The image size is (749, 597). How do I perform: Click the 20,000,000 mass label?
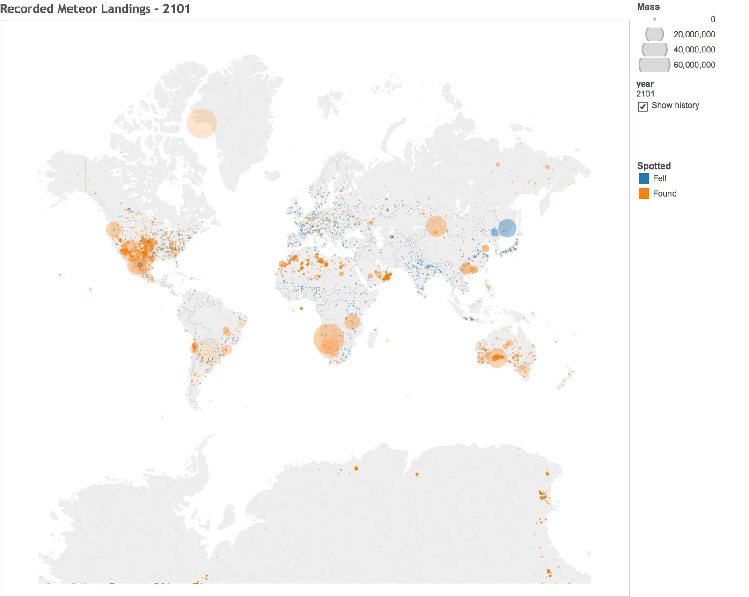click(x=694, y=35)
